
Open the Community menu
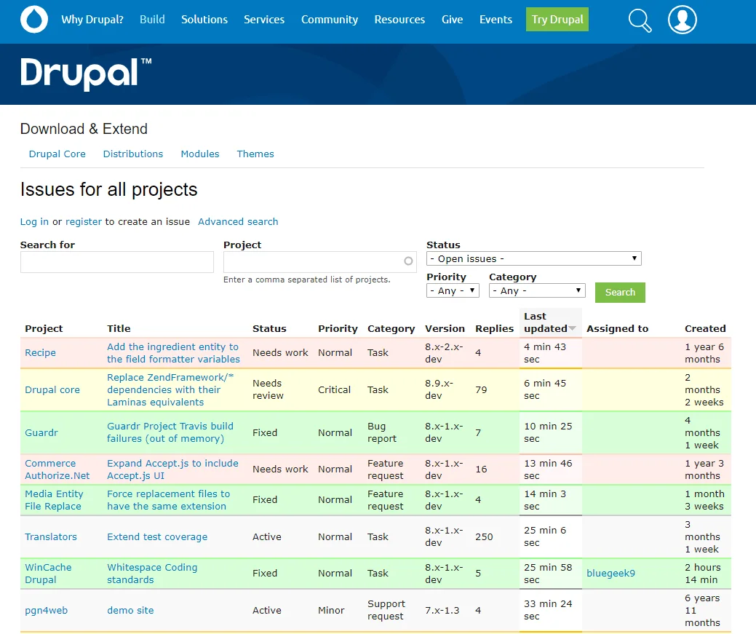pyautogui.click(x=330, y=20)
